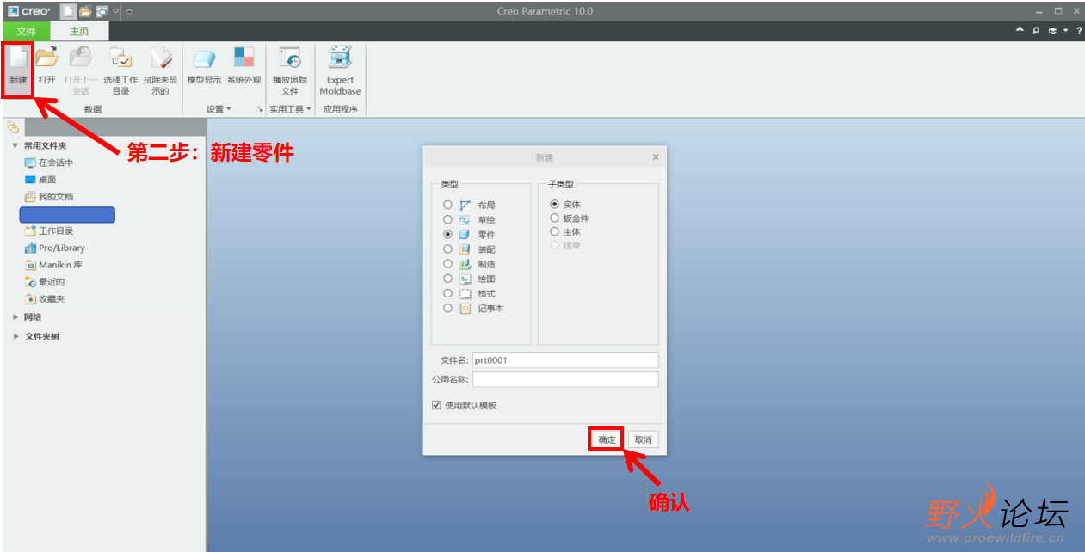Select the 装配 radio button
The image size is (1085, 552).
coord(447,248)
